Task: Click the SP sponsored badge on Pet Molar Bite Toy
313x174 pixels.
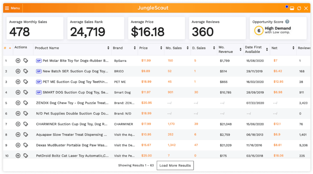Action: click(39, 60)
